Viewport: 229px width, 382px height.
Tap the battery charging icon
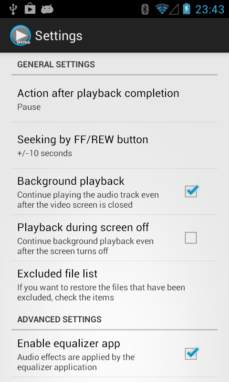187,9
